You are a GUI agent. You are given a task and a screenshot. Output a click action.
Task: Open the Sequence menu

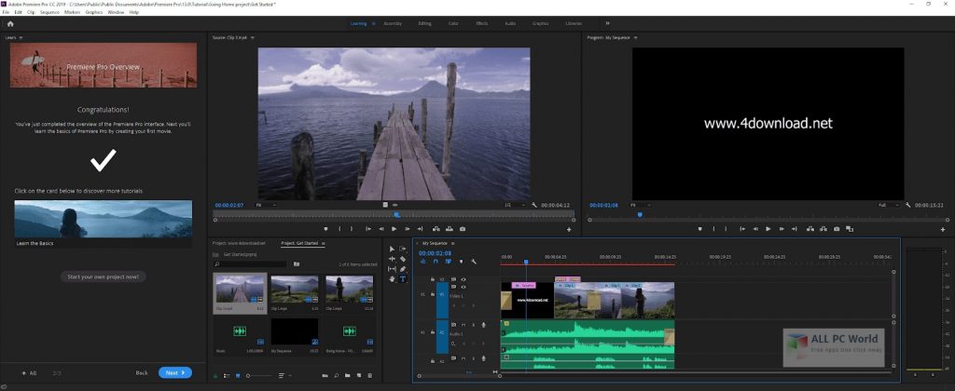pyautogui.click(x=48, y=12)
